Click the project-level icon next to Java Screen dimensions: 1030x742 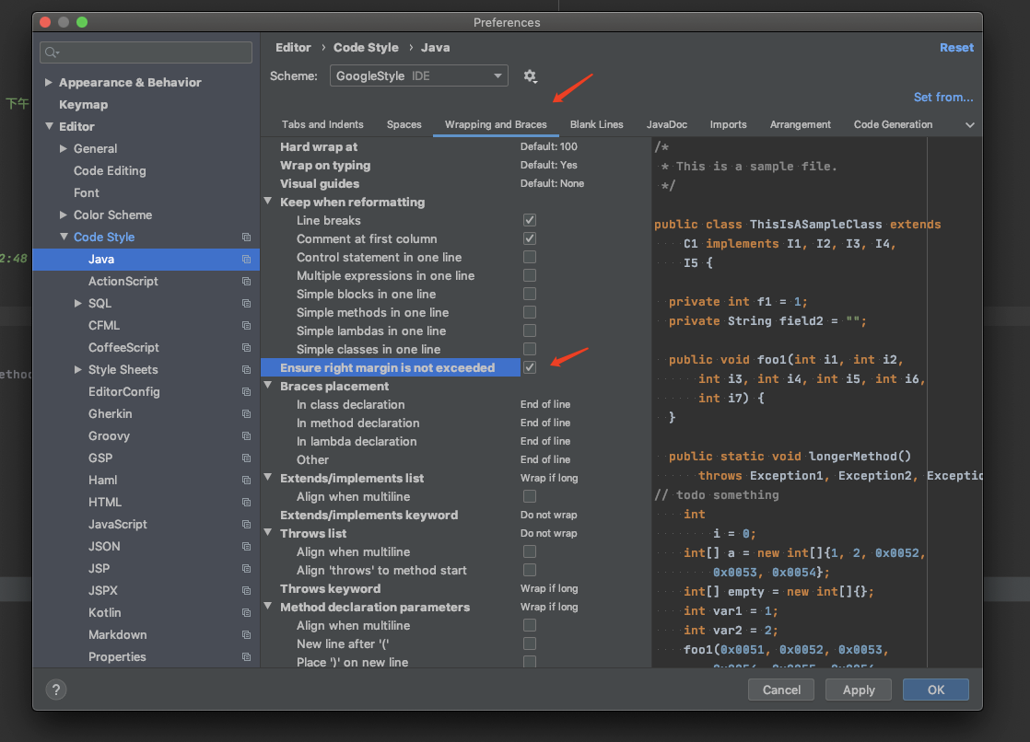pos(246,260)
